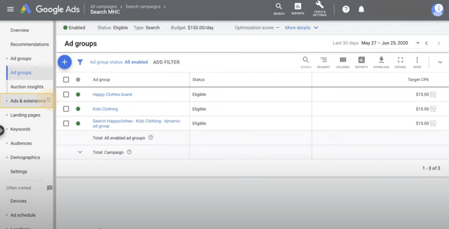Image resolution: width=449 pixels, height=229 pixels.
Task: Click the status column header dot
Action: (78, 80)
